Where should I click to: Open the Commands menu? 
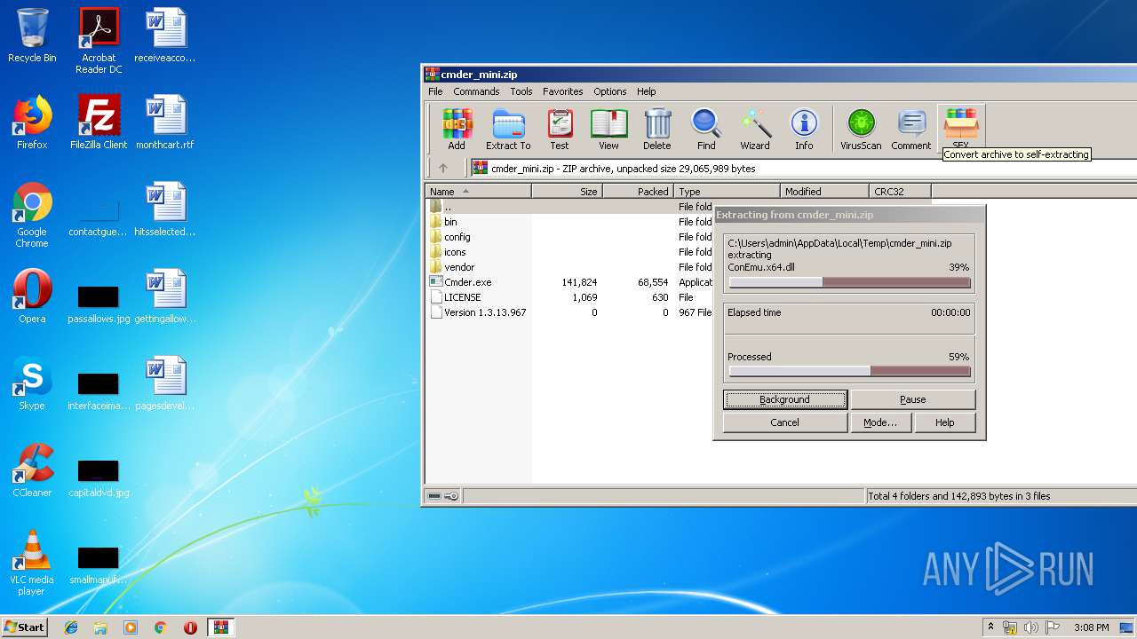[x=476, y=91]
